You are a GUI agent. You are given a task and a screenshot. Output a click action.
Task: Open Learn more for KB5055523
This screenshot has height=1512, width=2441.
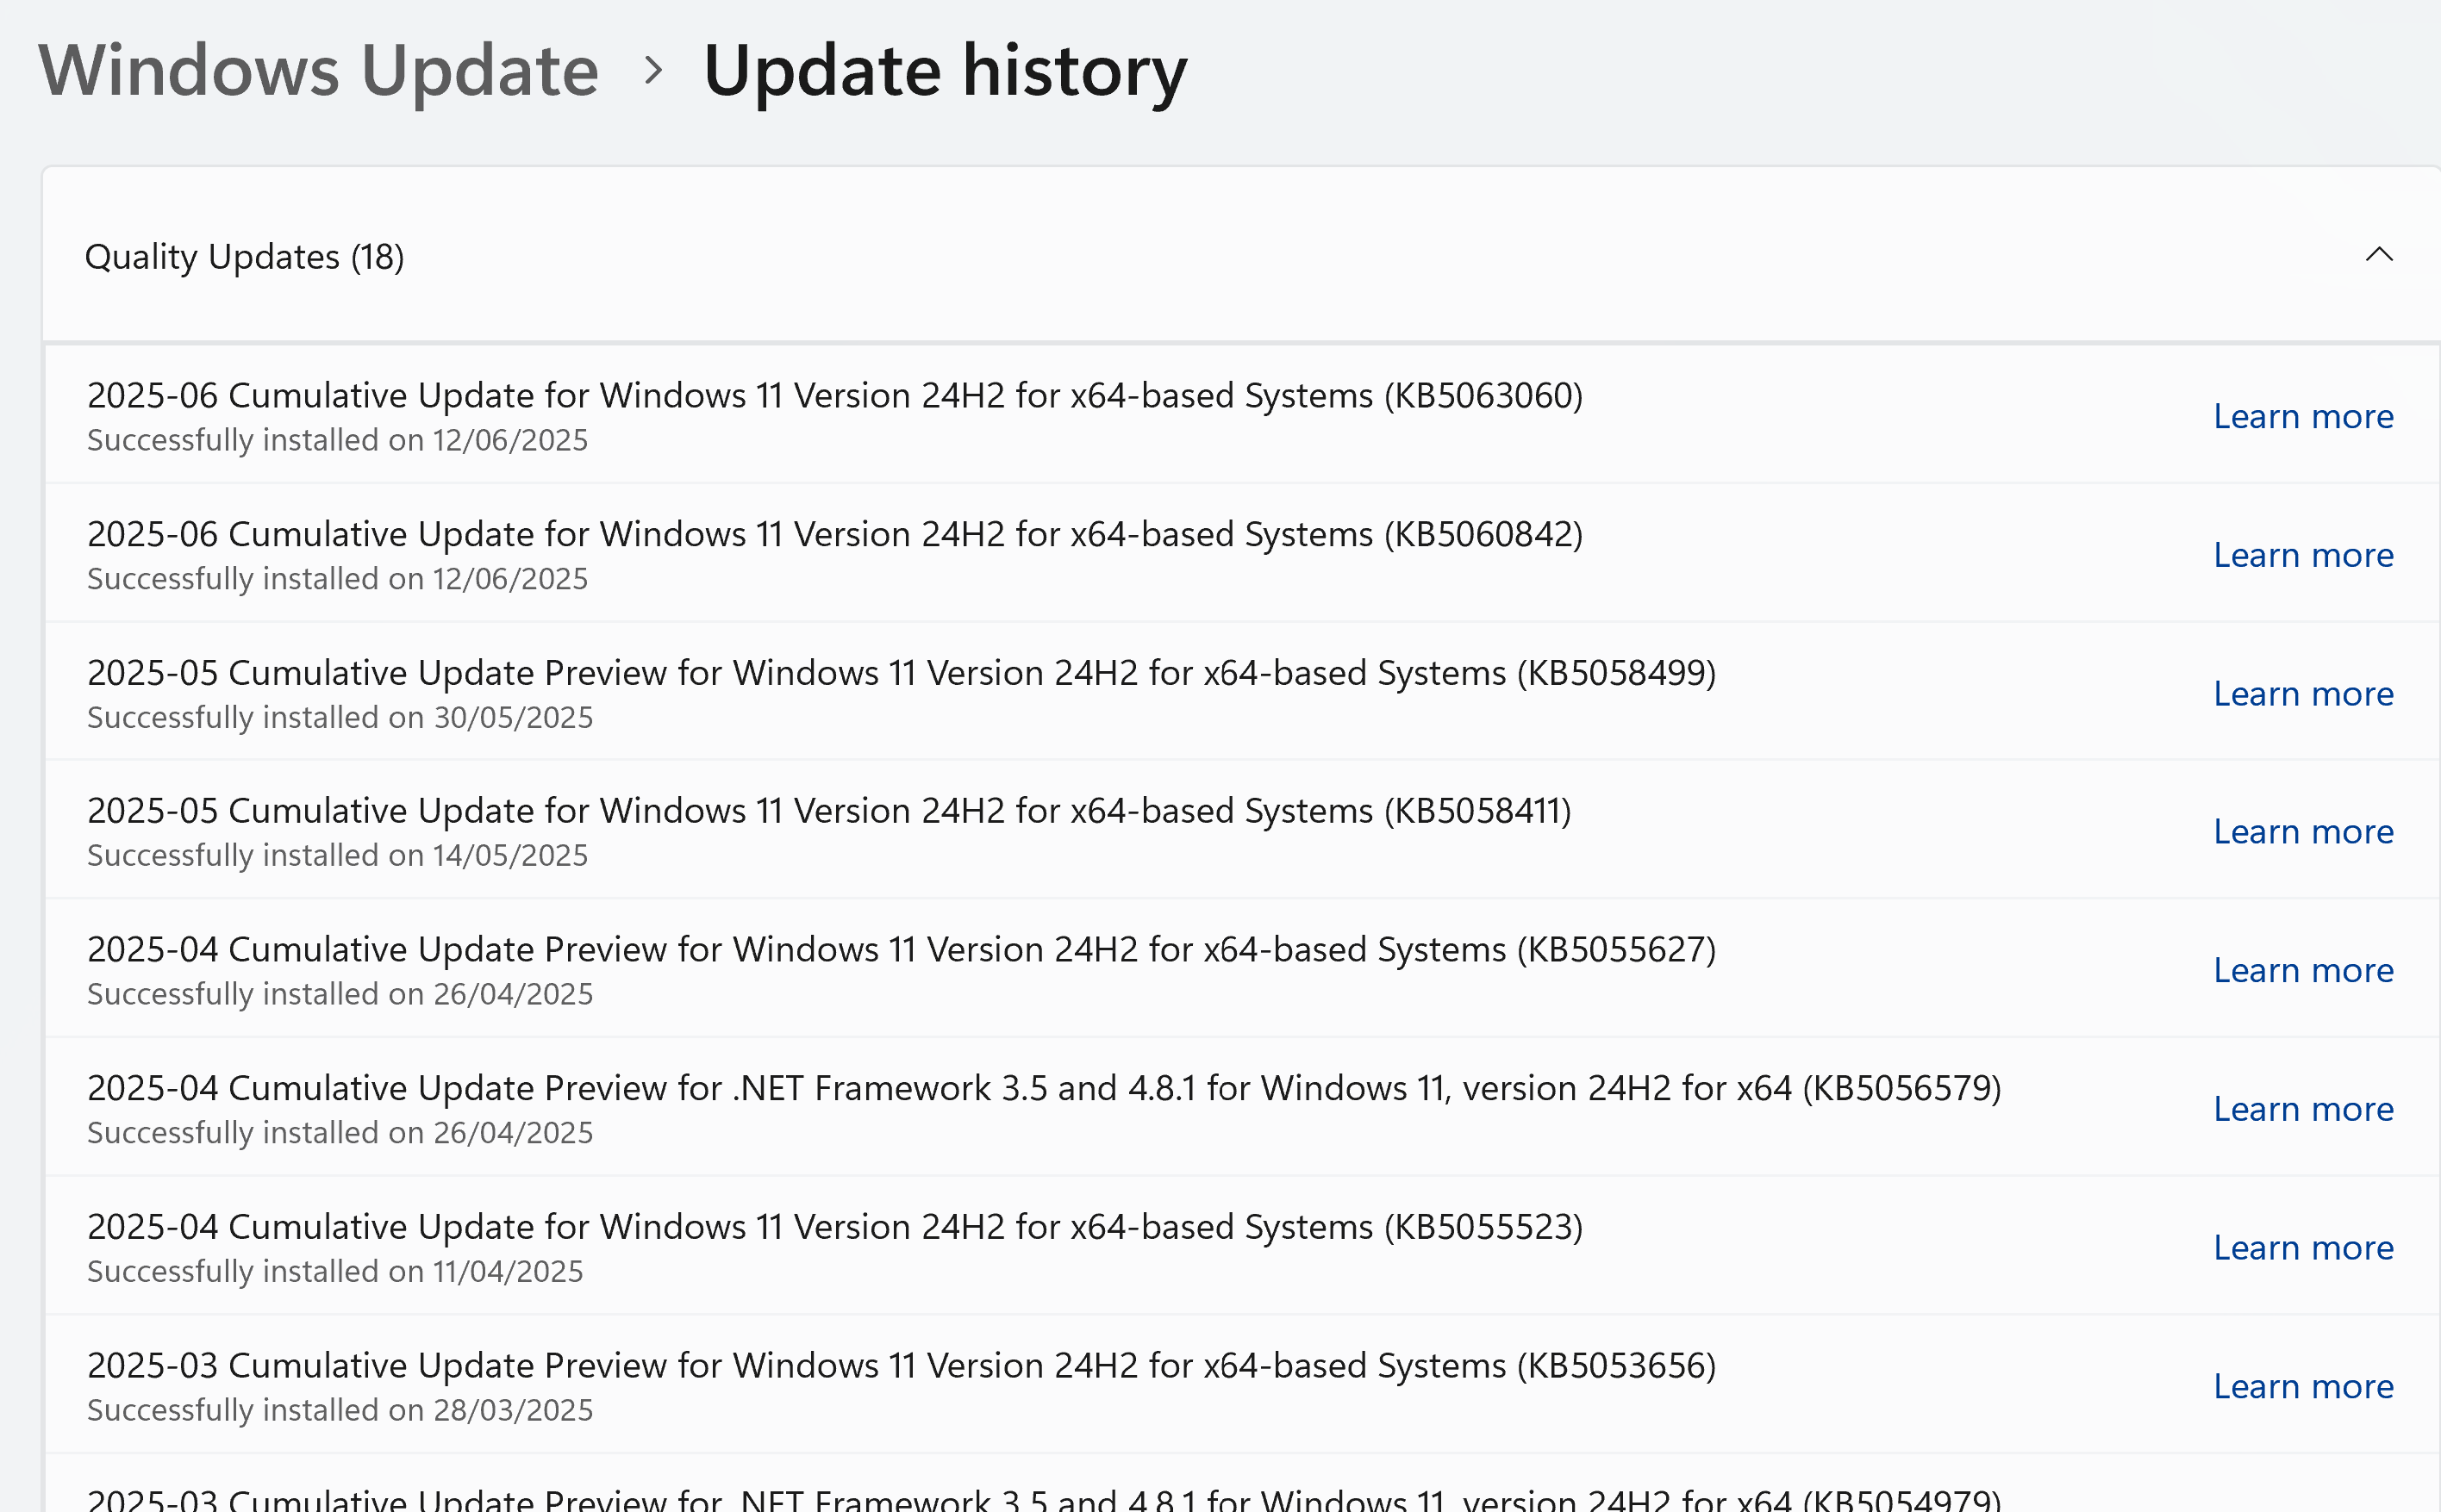[x=2303, y=1249]
